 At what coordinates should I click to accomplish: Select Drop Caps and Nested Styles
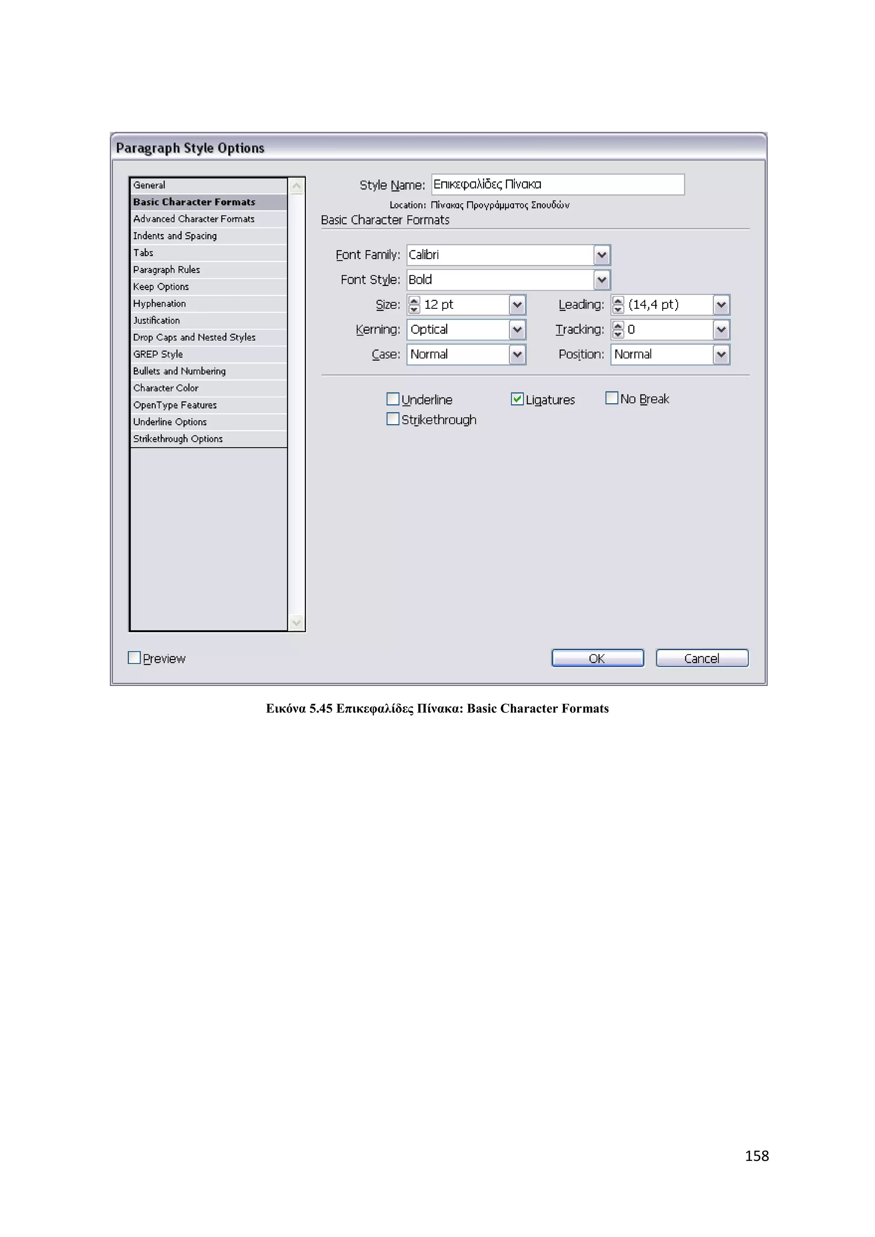click(208, 337)
